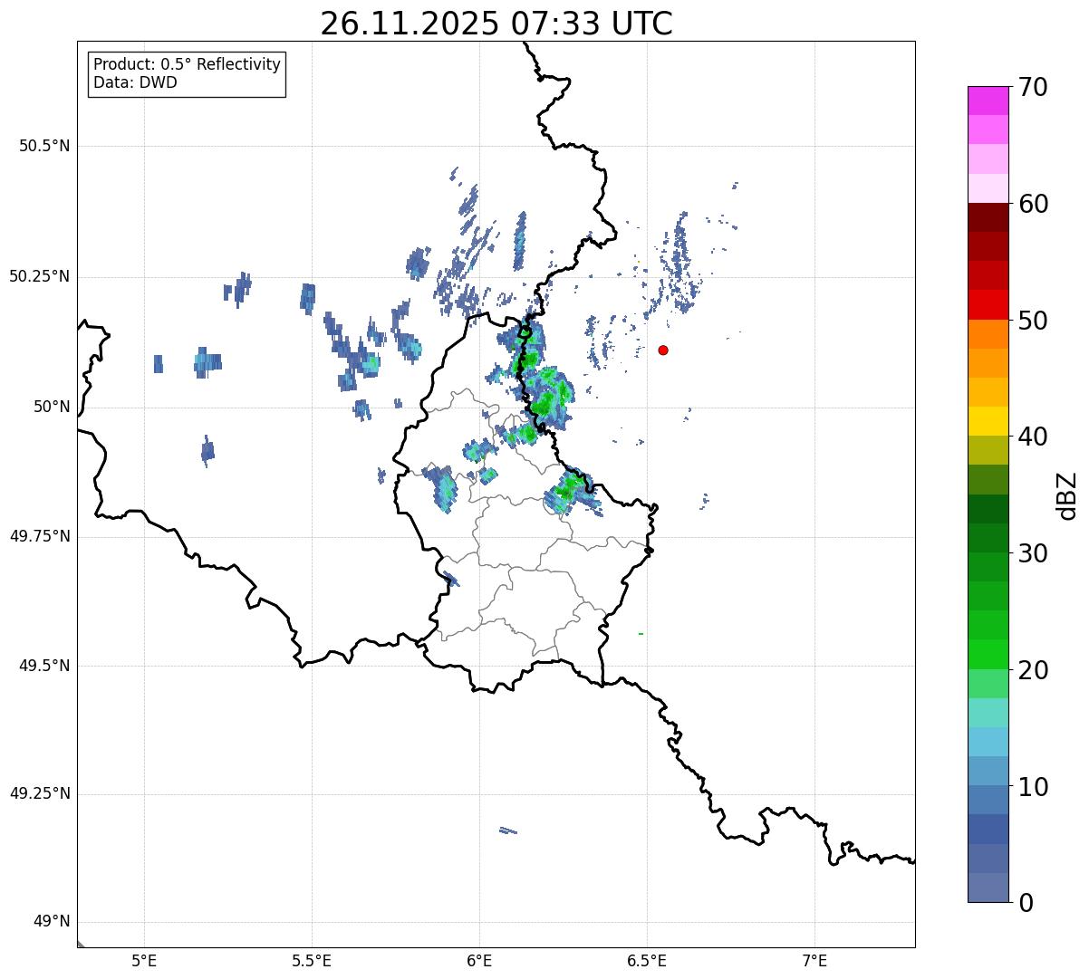Click the colorbar value 30

tap(1032, 553)
